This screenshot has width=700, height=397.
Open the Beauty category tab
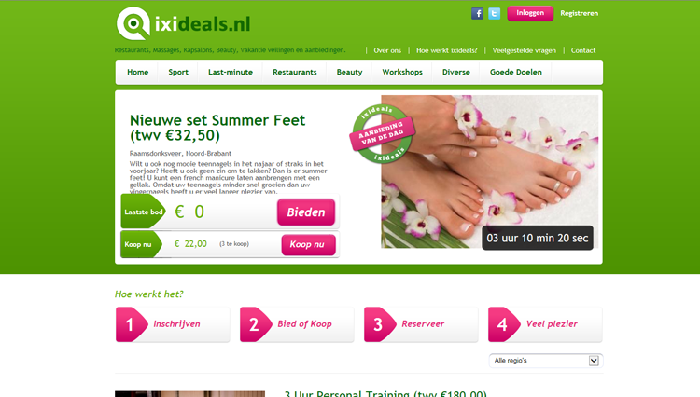click(x=349, y=72)
